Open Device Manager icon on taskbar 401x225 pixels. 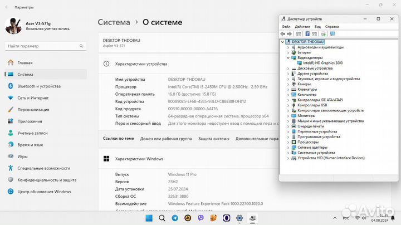click(252, 218)
